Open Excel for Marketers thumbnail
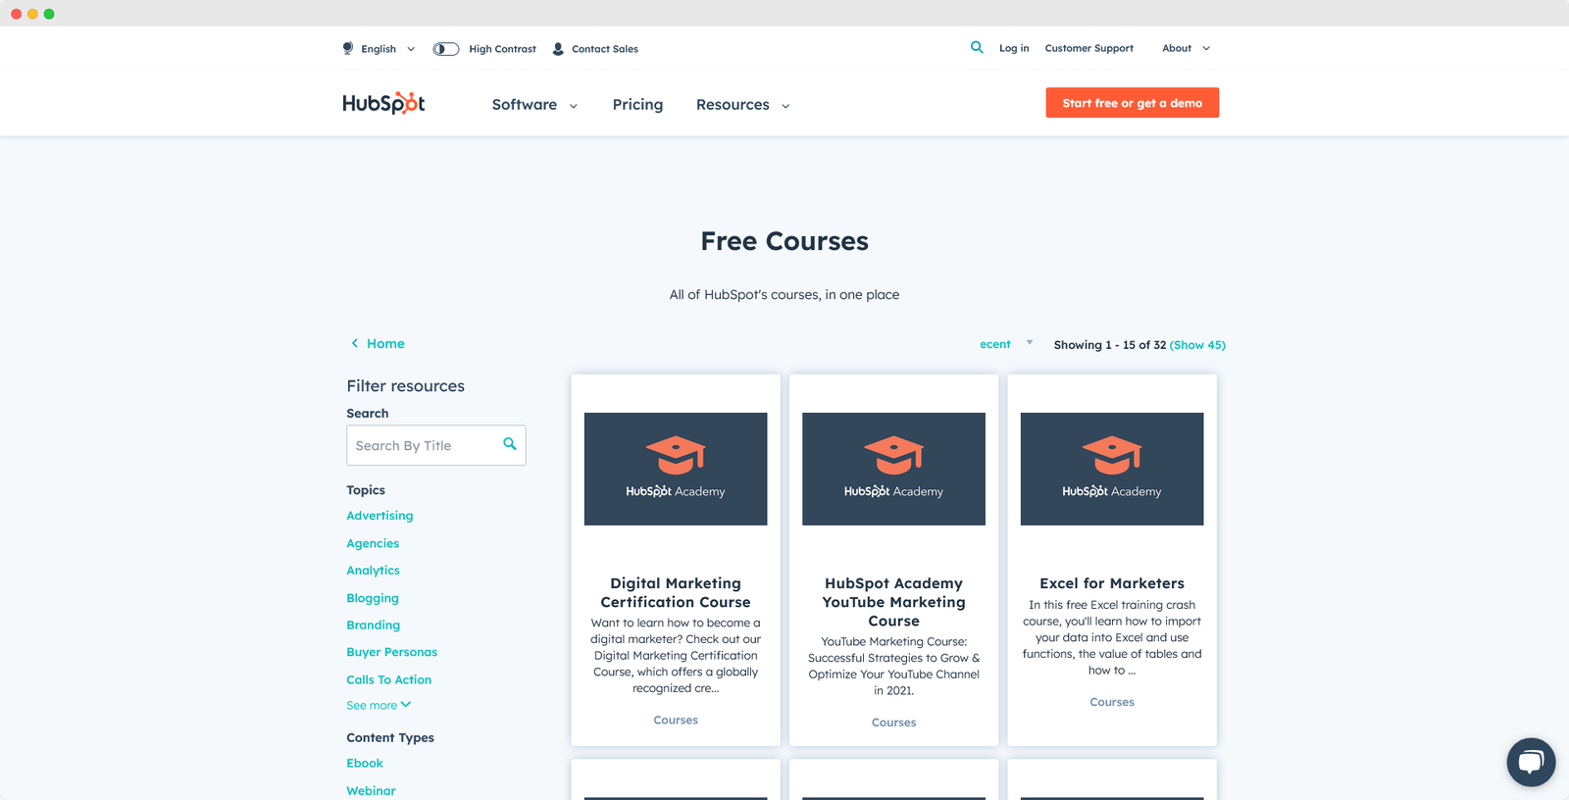Viewport: 1569px width, 800px height. (x=1112, y=469)
